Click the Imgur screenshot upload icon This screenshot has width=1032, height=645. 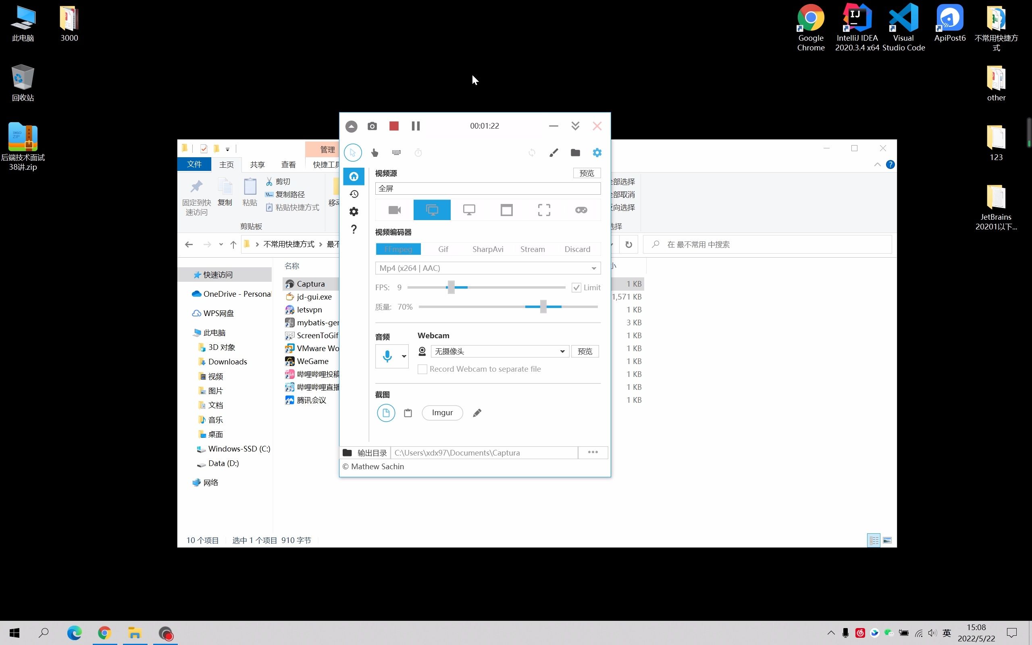click(442, 412)
